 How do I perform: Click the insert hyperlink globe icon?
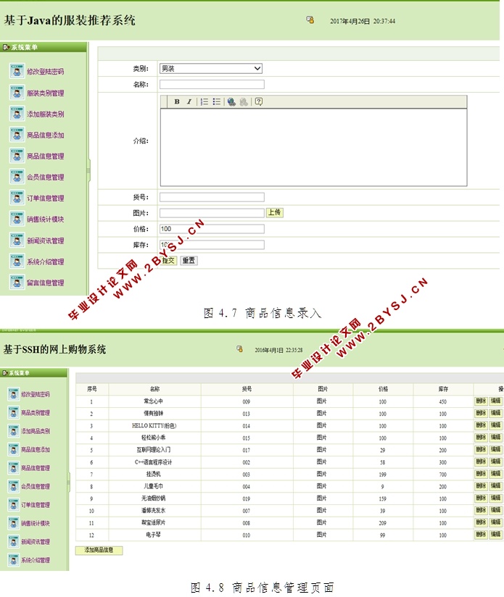[x=231, y=101]
